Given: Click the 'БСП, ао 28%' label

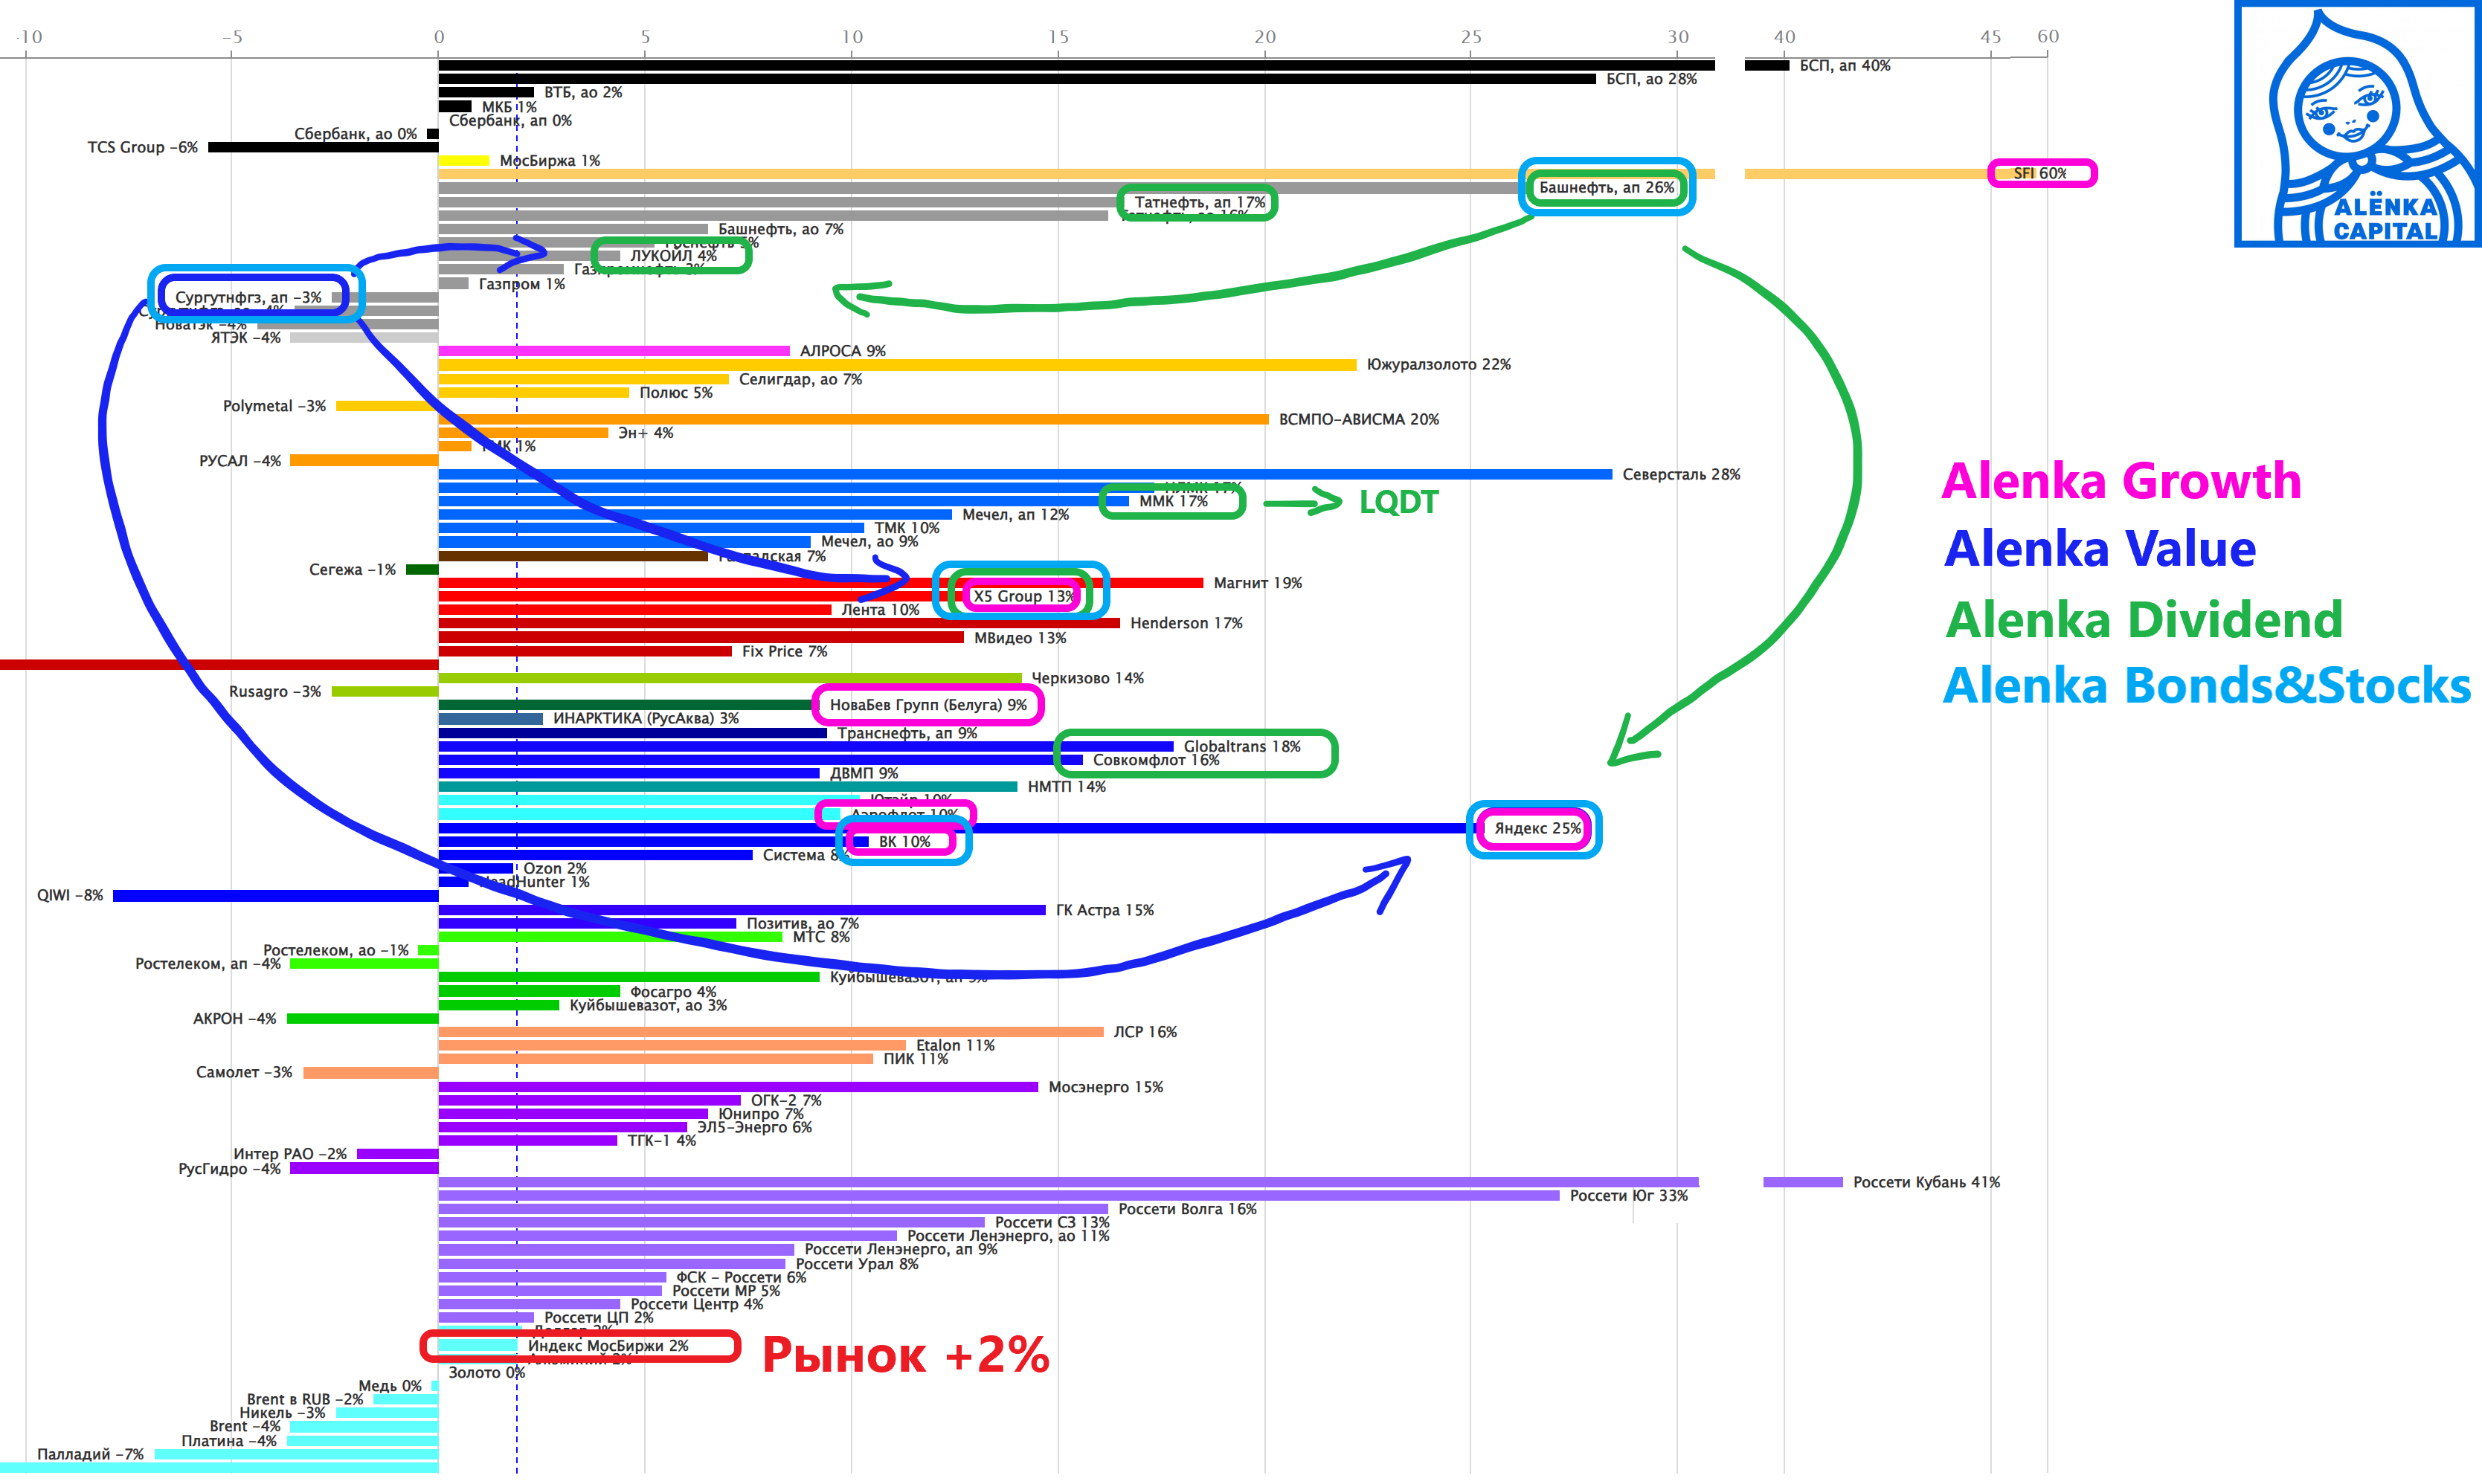Looking at the screenshot, I should [x=1652, y=79].
